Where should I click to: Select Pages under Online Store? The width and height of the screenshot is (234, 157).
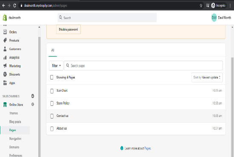(x=12, y=130)
